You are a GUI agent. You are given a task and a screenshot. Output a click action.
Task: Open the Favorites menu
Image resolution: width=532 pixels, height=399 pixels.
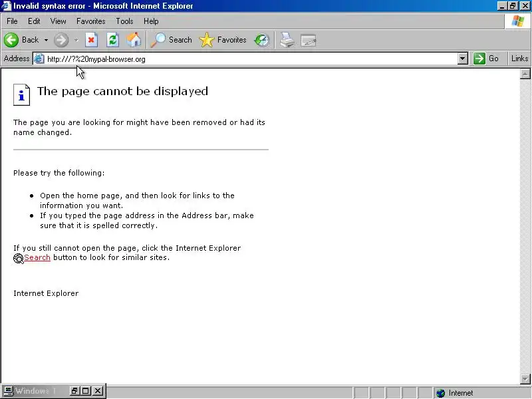click(x=90, y=21)
